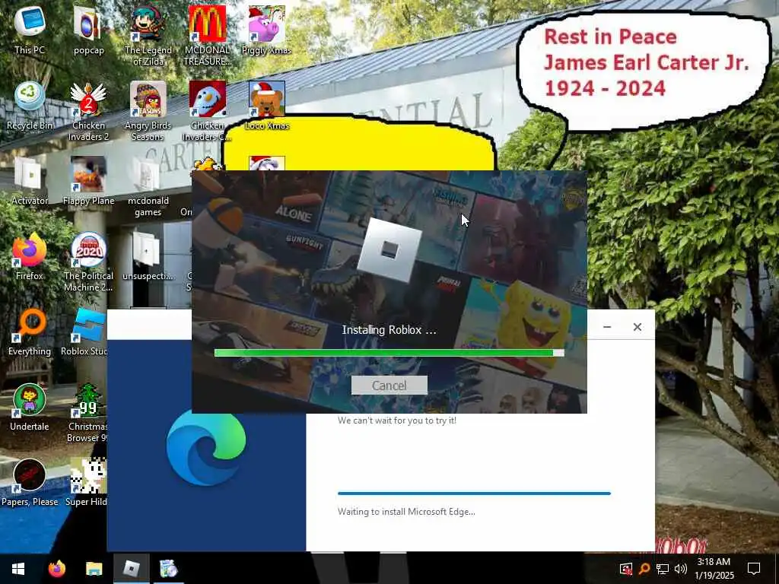Open the Windows Start menu

[18, 569]
